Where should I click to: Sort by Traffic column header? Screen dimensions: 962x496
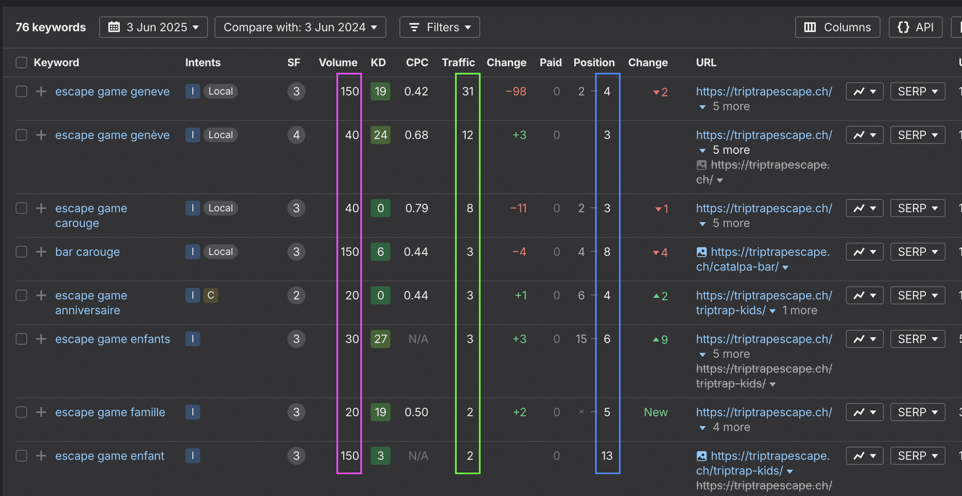[458, 63]
